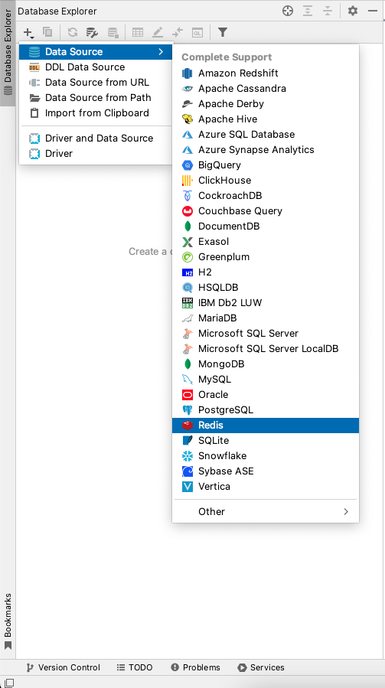Screen dimensions: 385x688
Task: Select Azure Synapse Analytics
Action: (x=266, y=150)
